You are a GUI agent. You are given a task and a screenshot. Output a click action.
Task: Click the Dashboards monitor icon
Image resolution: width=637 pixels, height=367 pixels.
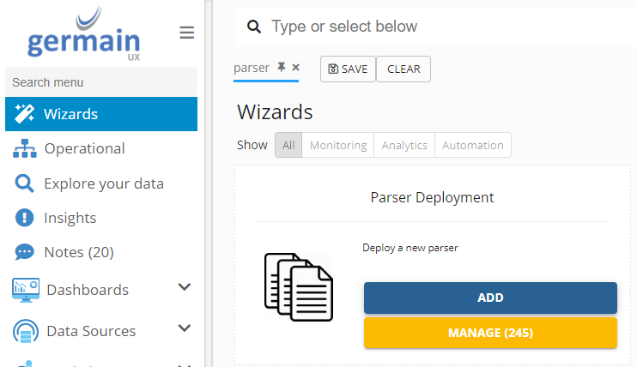[x=26, y=290]
